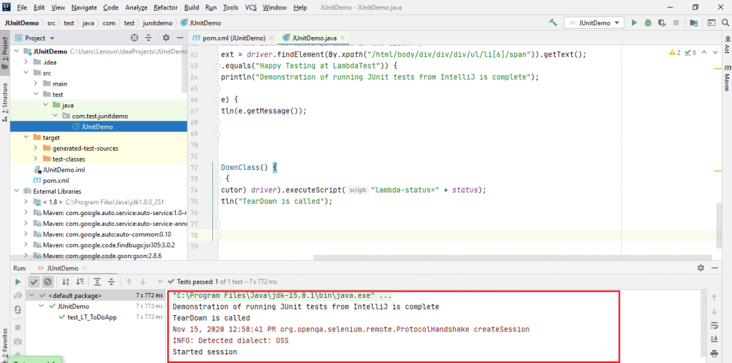This screenshot has width=732, height=363.
Task: Sort test results by duration icon
Action: [x=80, y=282]
